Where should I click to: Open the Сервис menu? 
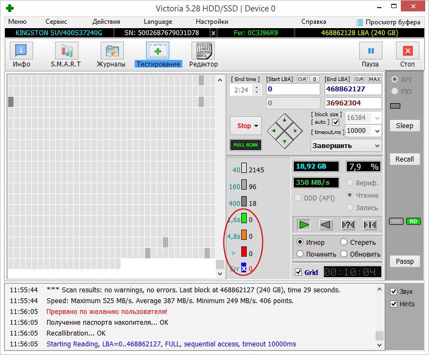[56, 22]
